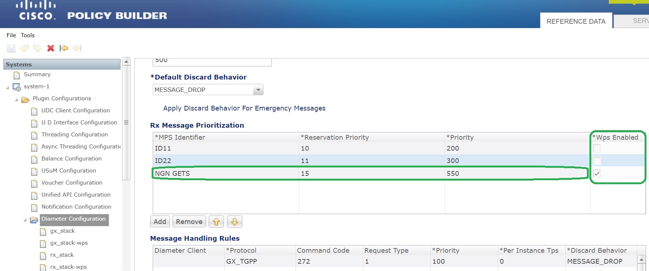Collapse the Diameter Configuration tree node
Viewport: 649px width, 271px height.
25,220
